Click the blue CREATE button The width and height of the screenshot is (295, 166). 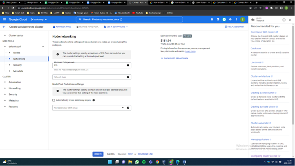pyautogui.click(x=98, y=154)
